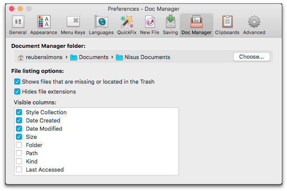Viewport: 287px width, 191px height.
Task: Minimize the Preferences window with yellow button
Action: 20,9
